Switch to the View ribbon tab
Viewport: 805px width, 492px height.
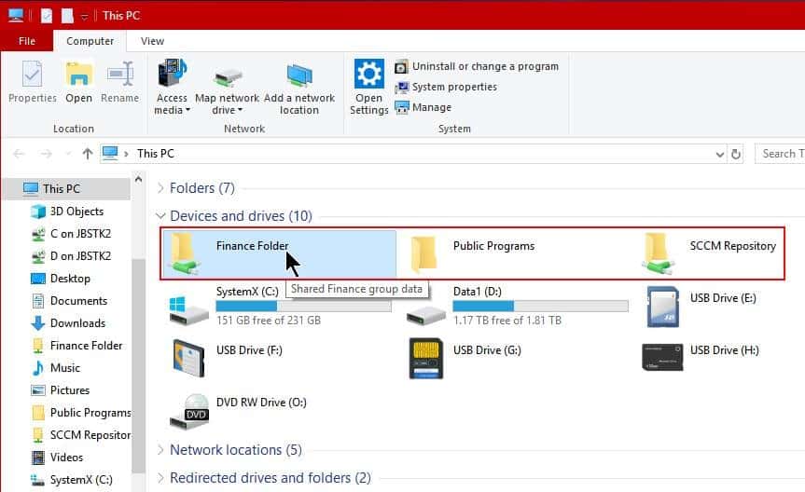click(x=152, y=41)
